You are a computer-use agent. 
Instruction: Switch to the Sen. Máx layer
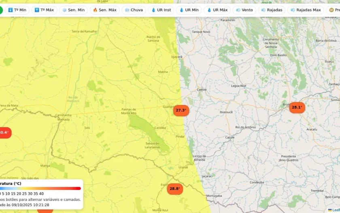coord(105,10)
